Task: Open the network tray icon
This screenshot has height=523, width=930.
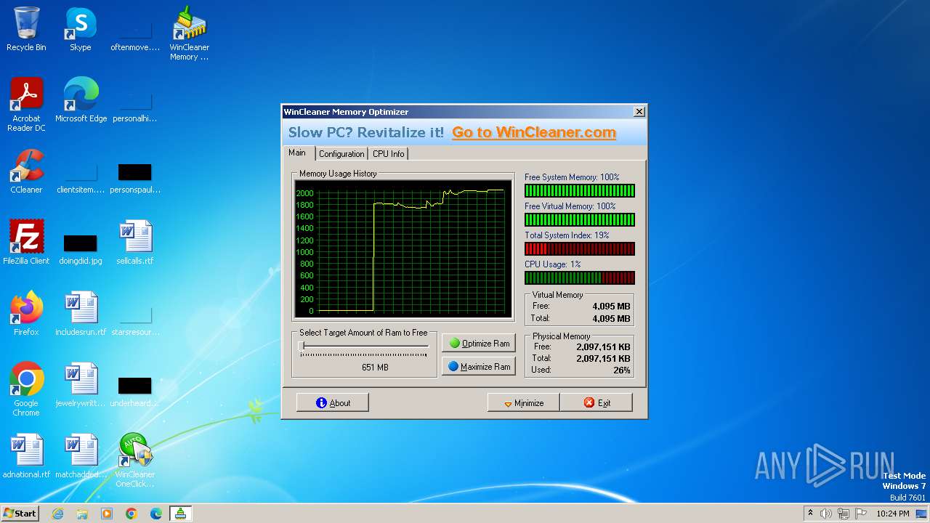Action: coord(844,514)
